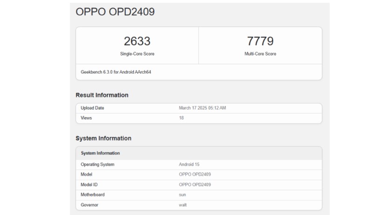Click the Upload Date label

click(x=92, y=108)
